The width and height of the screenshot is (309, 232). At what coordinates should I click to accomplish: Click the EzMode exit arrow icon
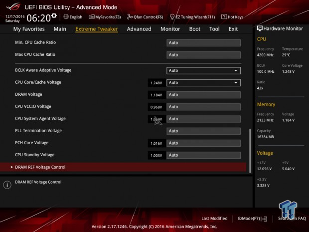[264, 219]
